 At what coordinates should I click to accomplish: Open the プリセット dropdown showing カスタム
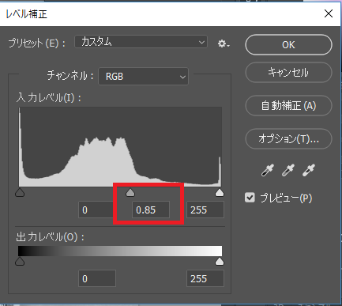pos(141,42)
